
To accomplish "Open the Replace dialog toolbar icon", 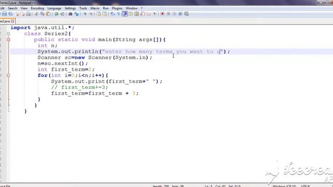I will click(76, 14).
